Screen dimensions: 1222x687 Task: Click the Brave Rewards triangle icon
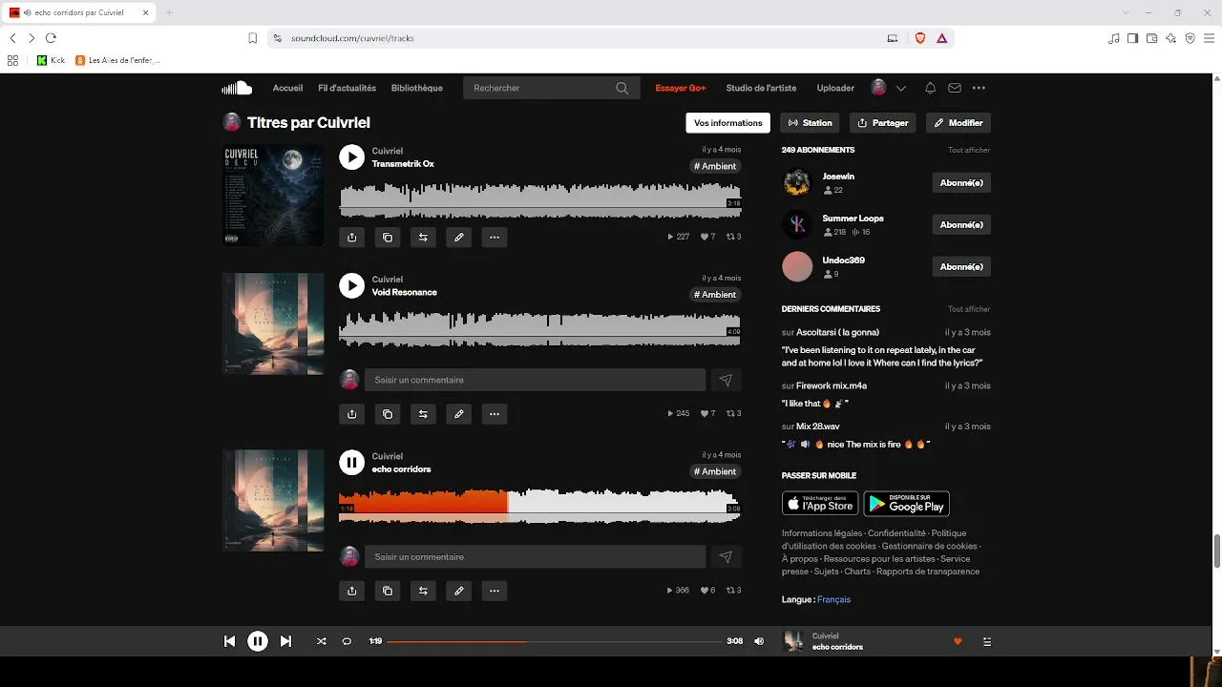(942, 38)
